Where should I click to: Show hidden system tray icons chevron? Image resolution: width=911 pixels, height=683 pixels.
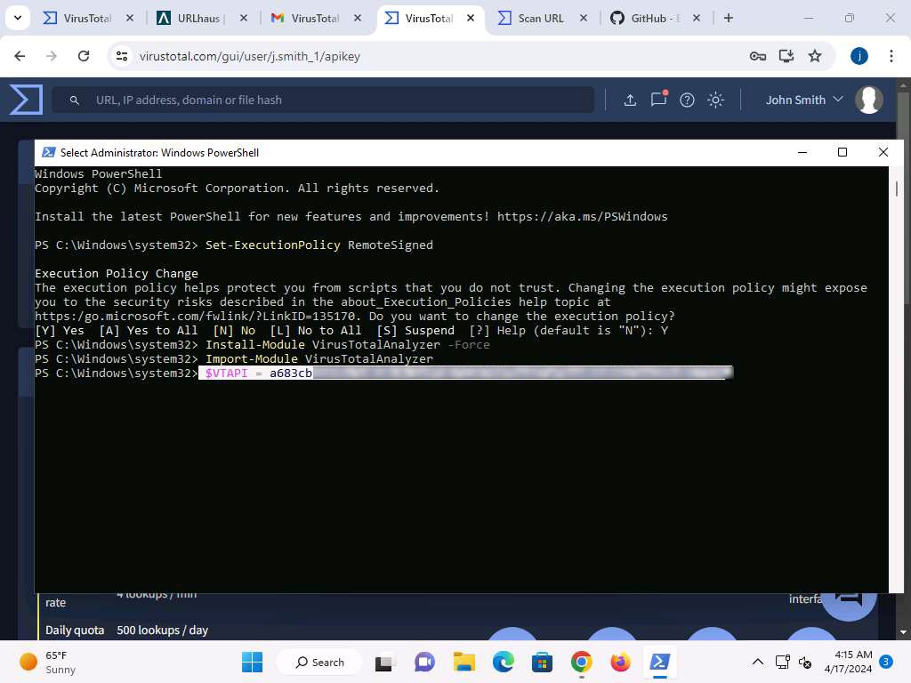click(758, 662)
